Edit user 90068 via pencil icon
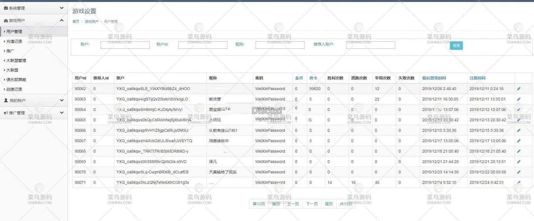 coord(519,151)
